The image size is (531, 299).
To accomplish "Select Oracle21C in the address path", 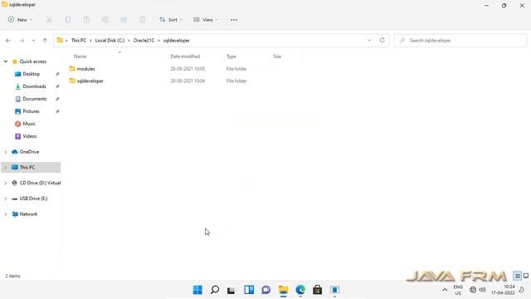I will click(144, 41).
